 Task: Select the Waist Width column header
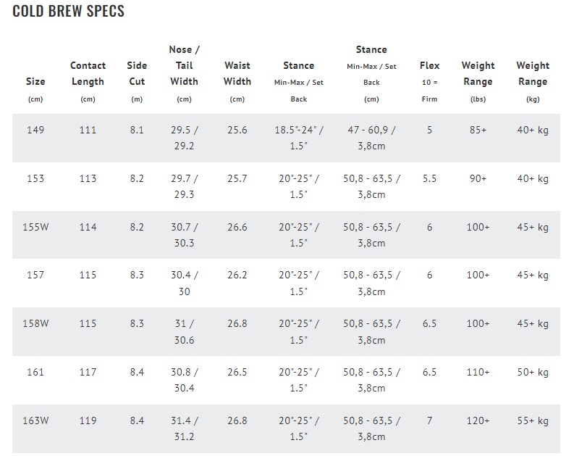(x=237, y=81)
